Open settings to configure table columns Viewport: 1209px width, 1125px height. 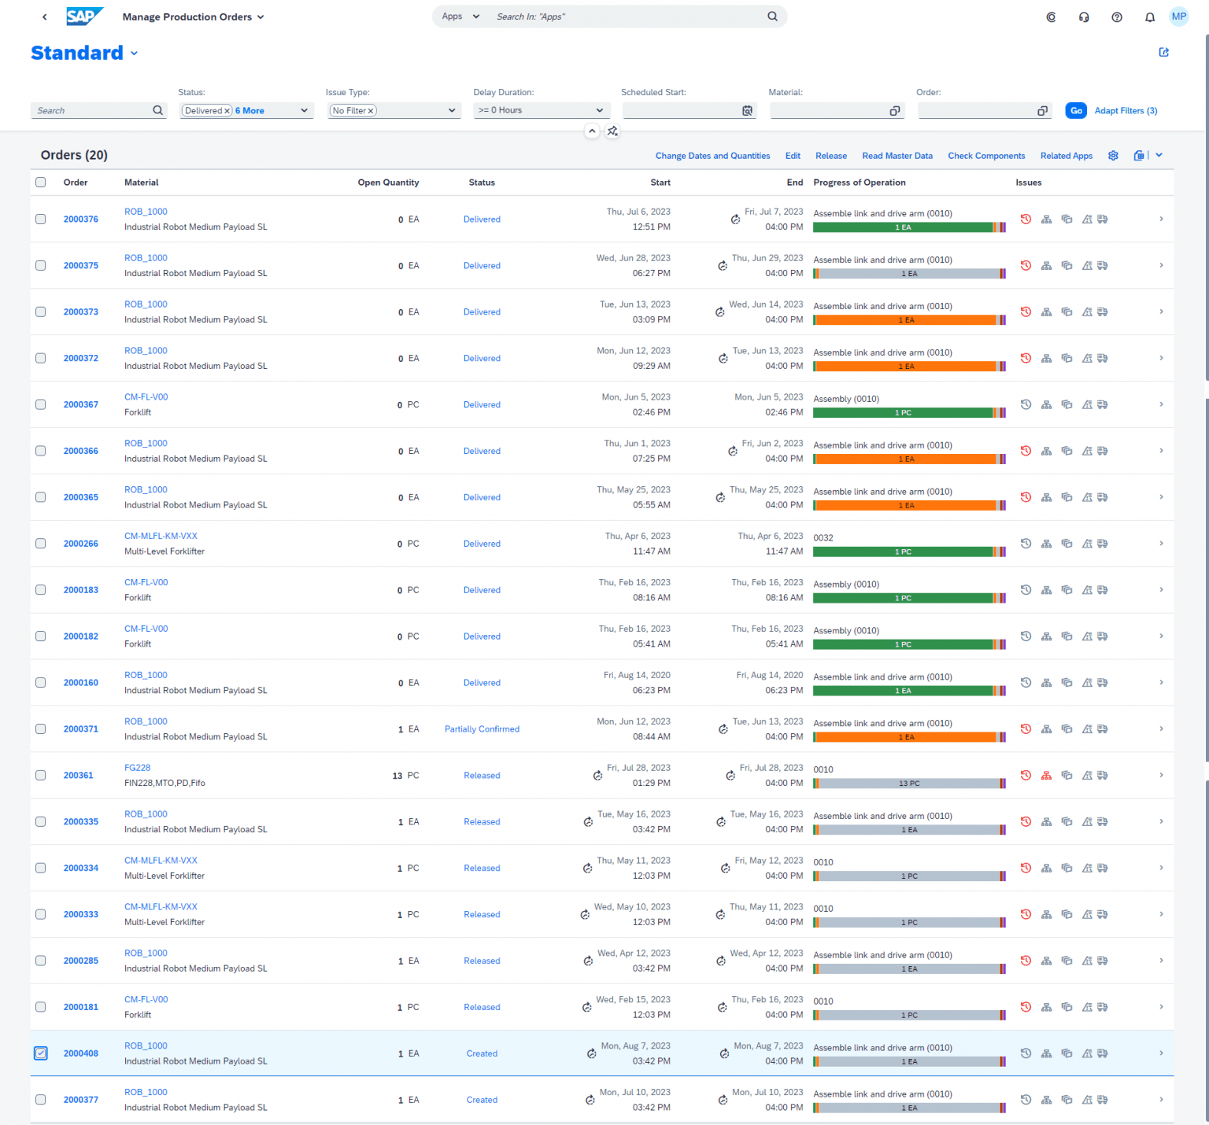click(x=1113, y=155)
